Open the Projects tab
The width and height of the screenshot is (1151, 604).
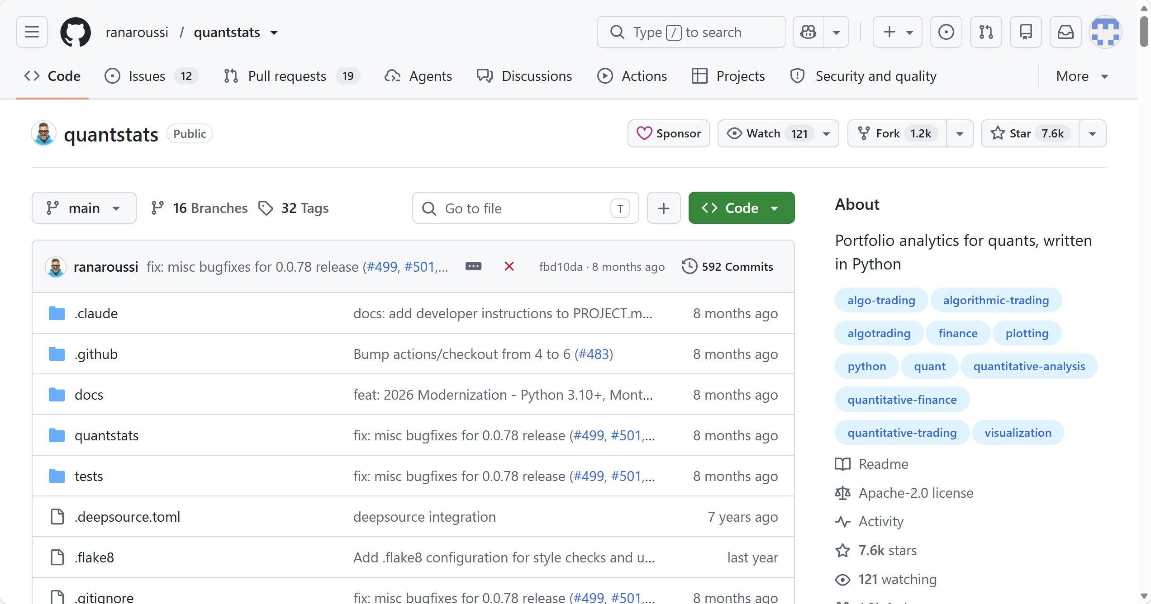[x=728, y=76]
